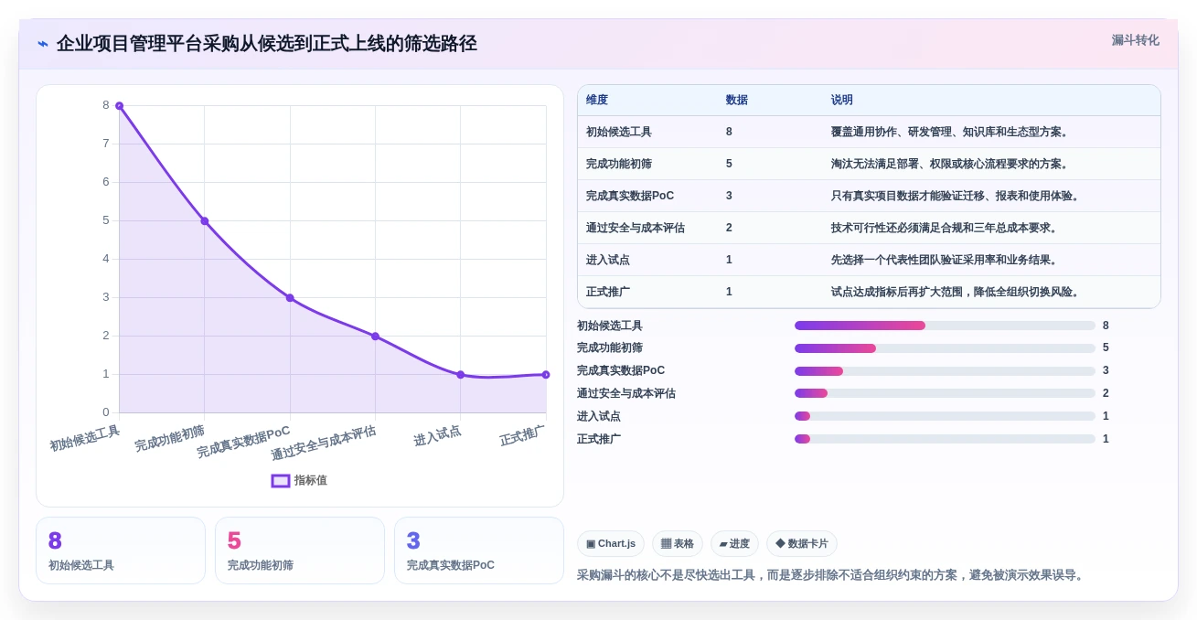Click description 试点达成指标后再扩大范围，降低全组织切换风险。
Screen dimensions: 1197x620
[957, 292]
